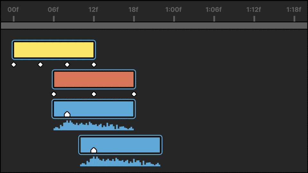The width and height of the screenshot is (308, 173).
Task: Select the second keyframe below the yellow clip
Action: click(40, 65)
